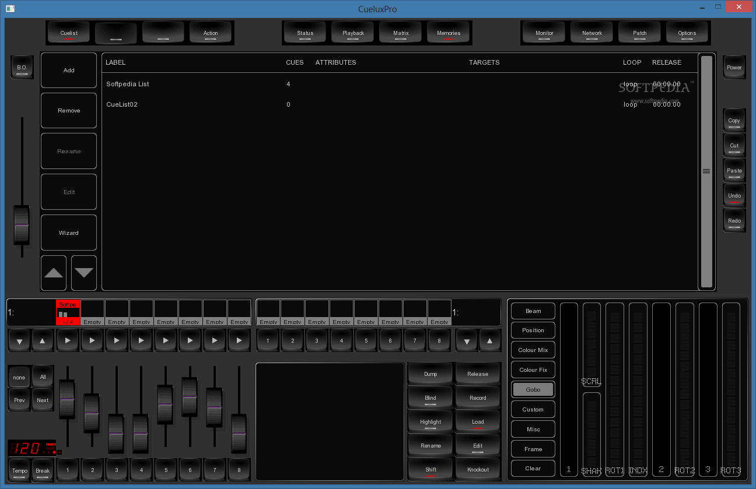Clear the programmer with the Clear button
Screen dimensions: 756x489
[533, 469]
